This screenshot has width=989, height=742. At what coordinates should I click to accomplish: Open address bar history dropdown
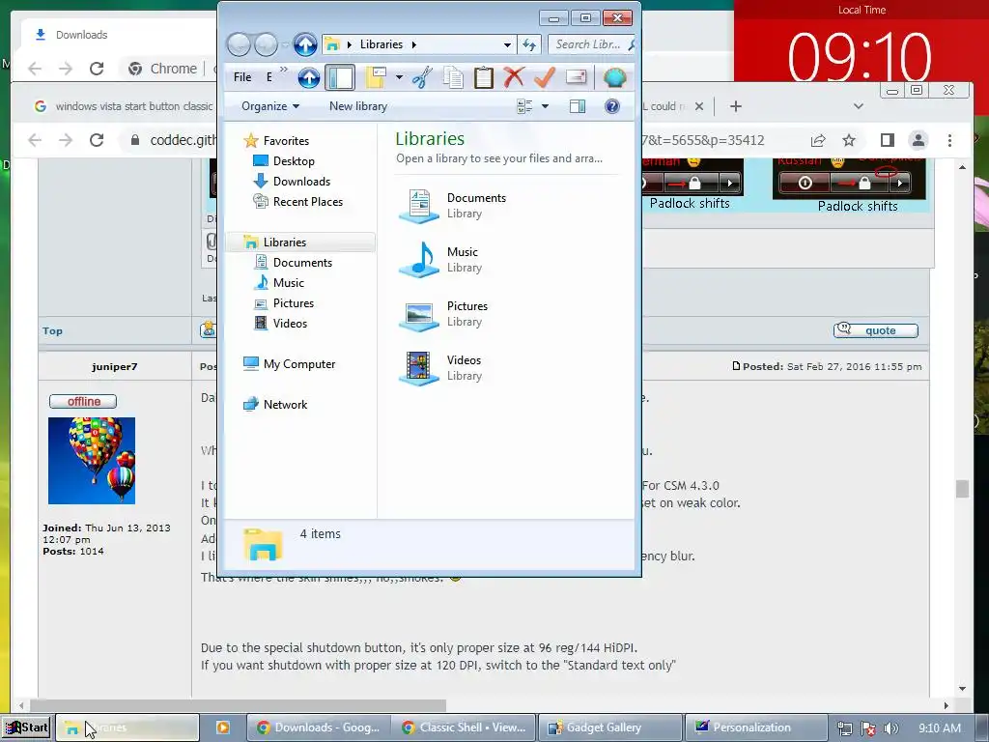[x=507, y=44]
